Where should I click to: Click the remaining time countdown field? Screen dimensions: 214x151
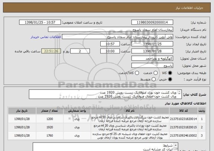click(51, 51)
